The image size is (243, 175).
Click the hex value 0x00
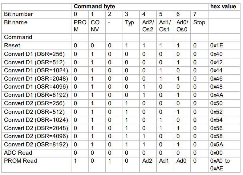[216, 153]
